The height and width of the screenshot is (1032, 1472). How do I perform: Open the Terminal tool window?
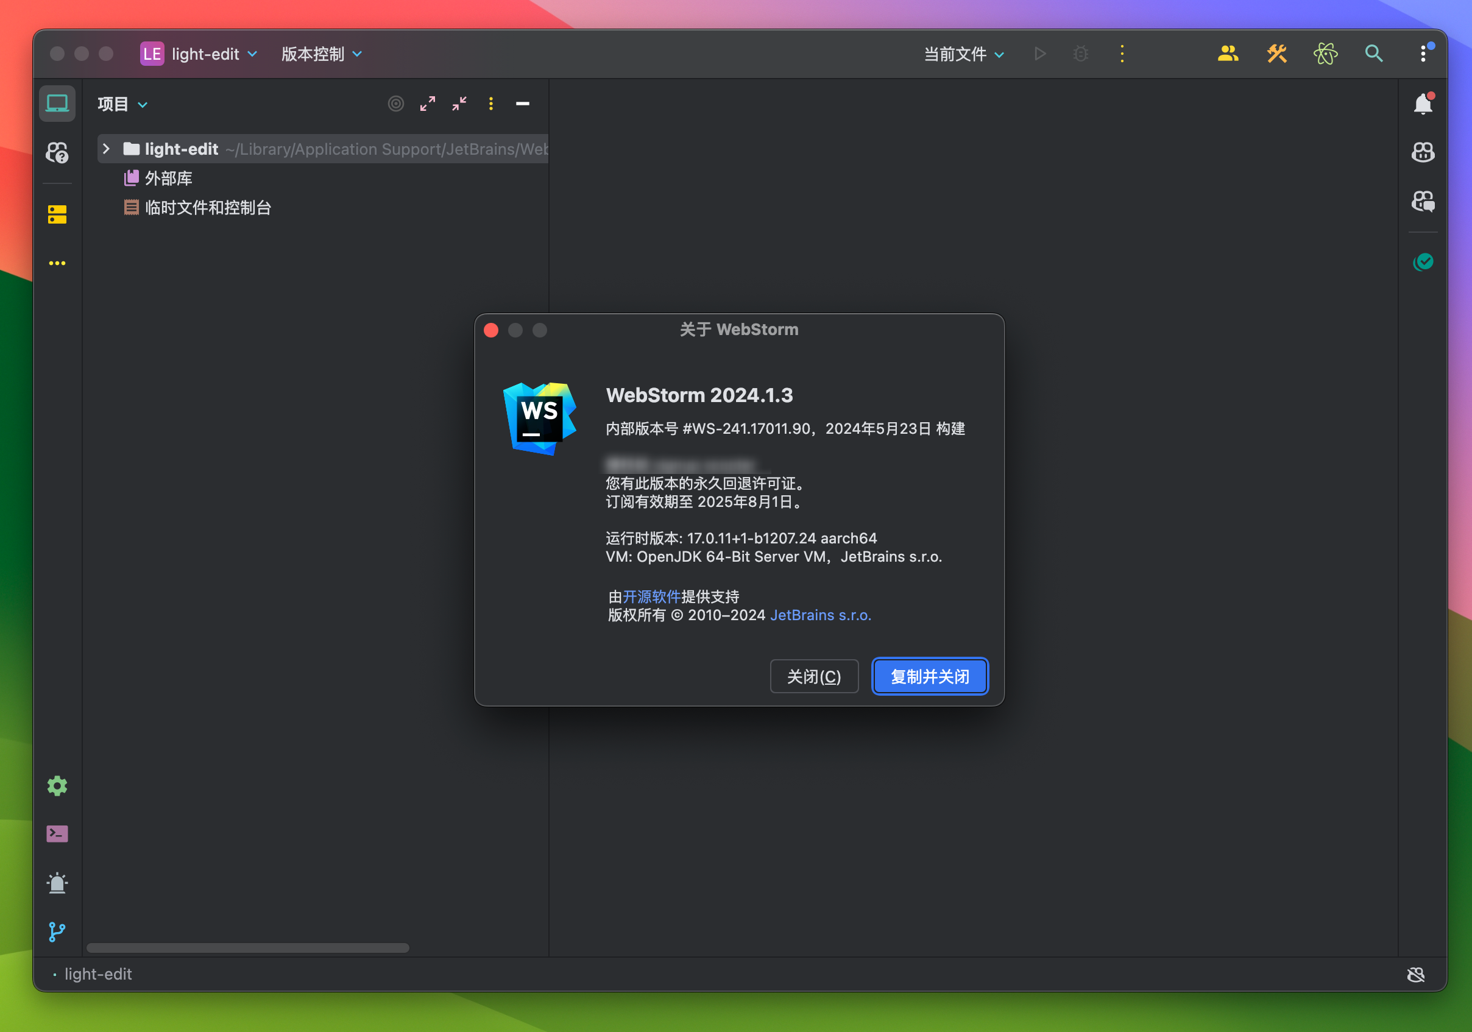click(x=57, y=834)
